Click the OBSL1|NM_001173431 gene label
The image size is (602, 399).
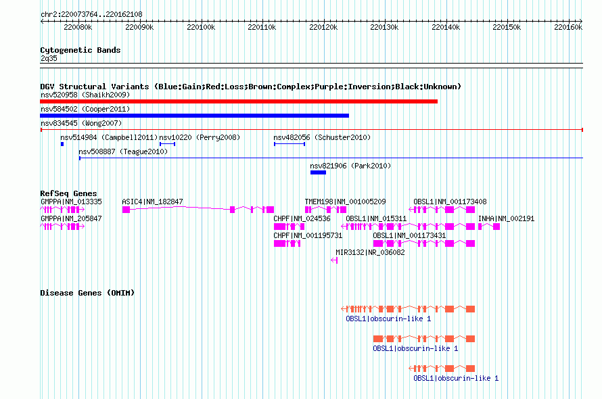pyautogui.click(x=409, y=235)
